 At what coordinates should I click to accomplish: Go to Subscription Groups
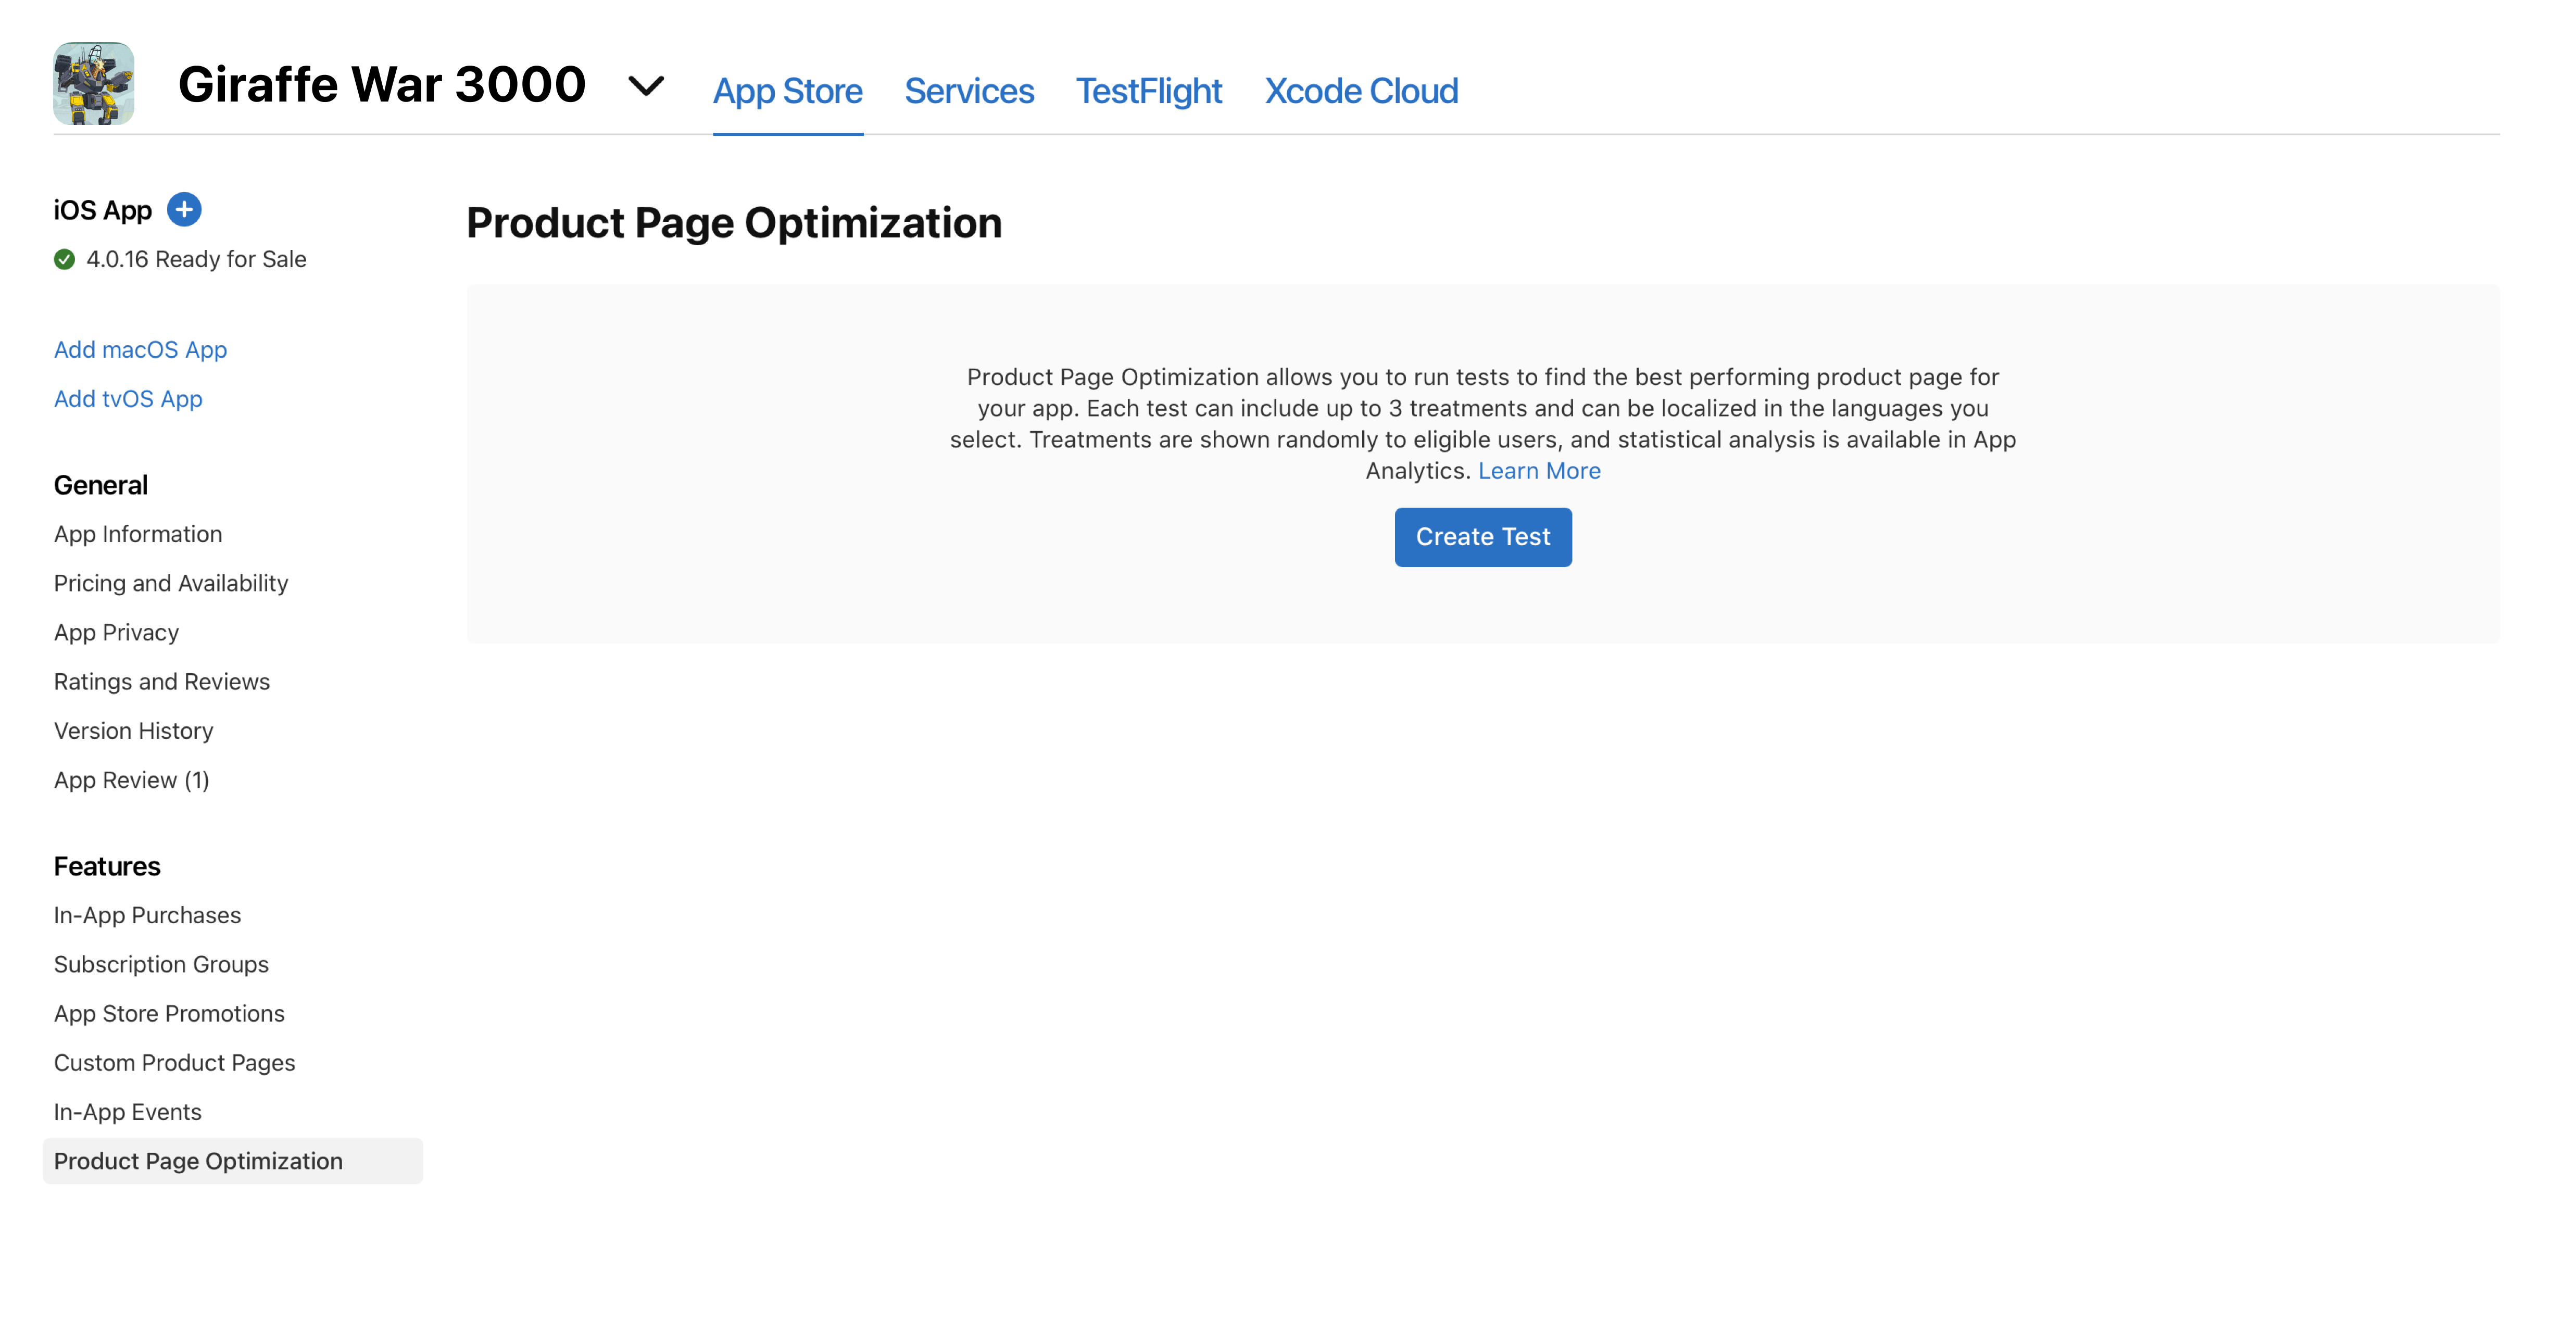click(161, 964)
